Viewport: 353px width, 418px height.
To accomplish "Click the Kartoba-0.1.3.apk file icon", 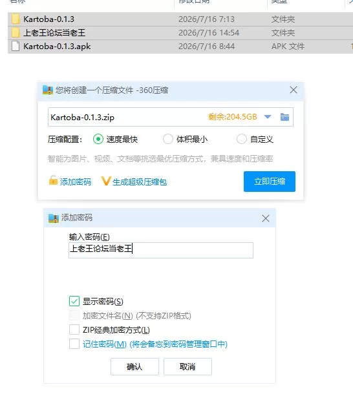I will (16, 47).
